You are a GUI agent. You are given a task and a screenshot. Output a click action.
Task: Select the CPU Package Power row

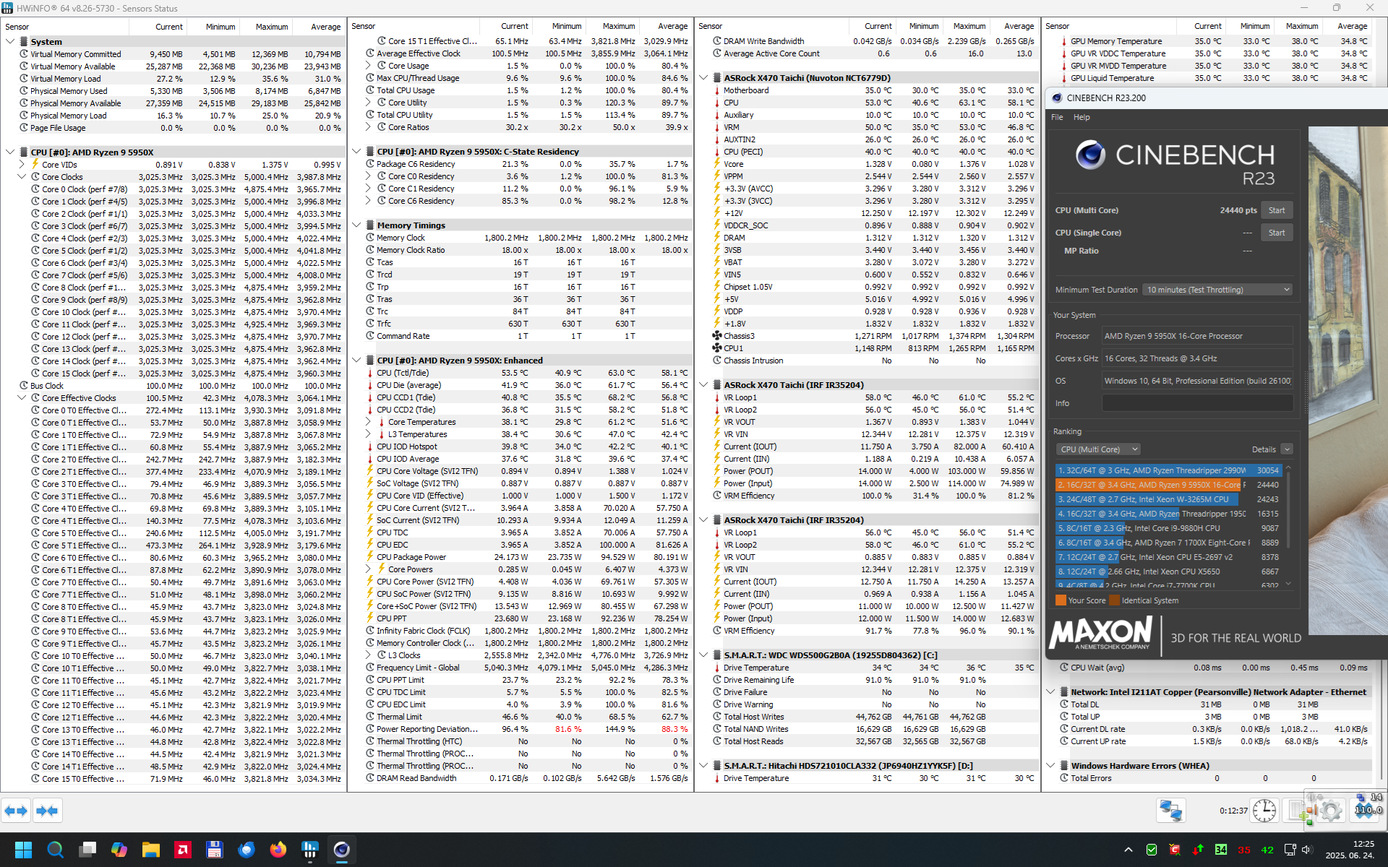click(x=520, y=557)
